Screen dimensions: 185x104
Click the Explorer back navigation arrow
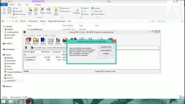click(3, 21)
